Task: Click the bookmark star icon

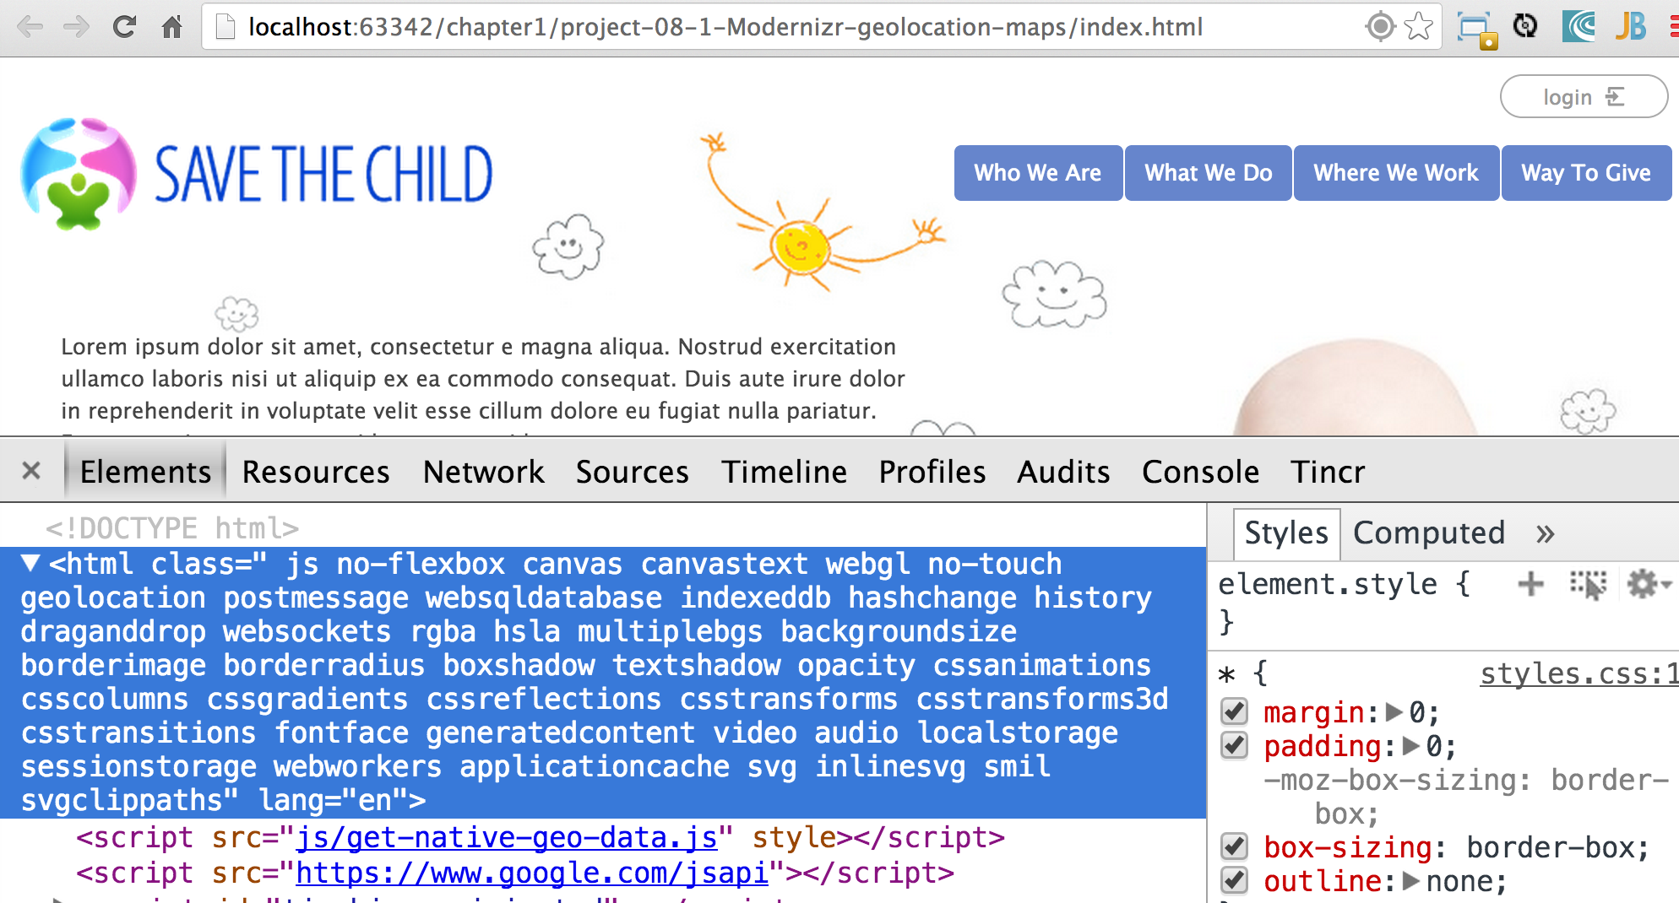Action: [x=1419, y=27]
